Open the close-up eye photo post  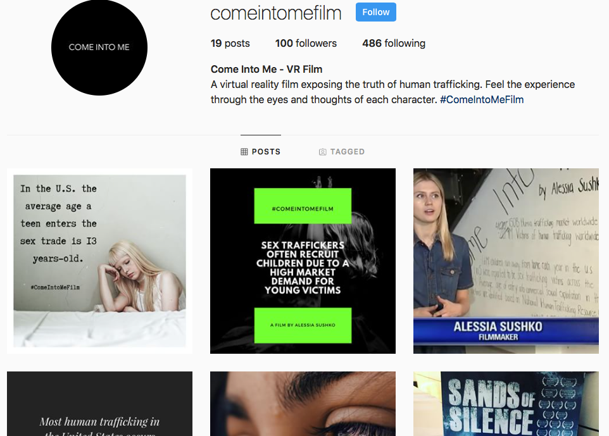[303, 404]
